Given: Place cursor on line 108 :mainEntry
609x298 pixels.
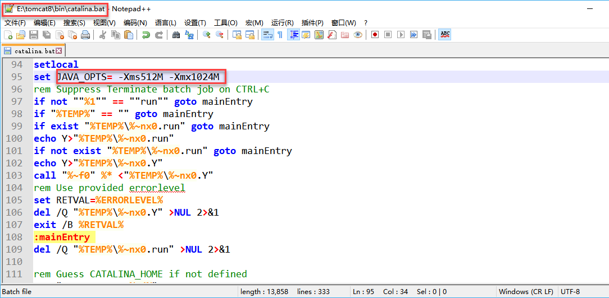Looking at the screenshot, I should (x=62, y=237).
